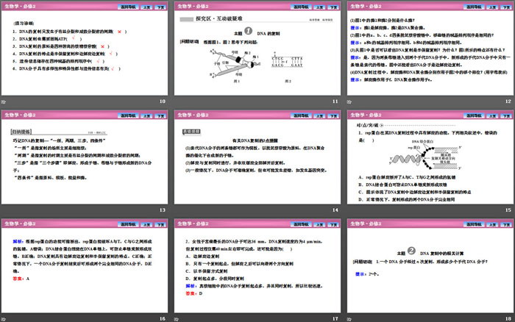Click 上页 button on slide 10

pyautogui.click(x=146, y=7)
